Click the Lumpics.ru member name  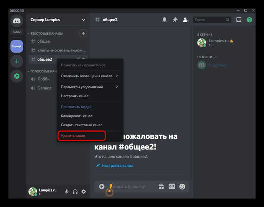click(x=219, y=41)
